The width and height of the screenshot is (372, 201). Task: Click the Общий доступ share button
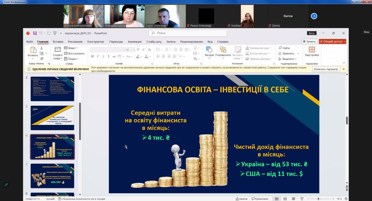pos(332,42)
